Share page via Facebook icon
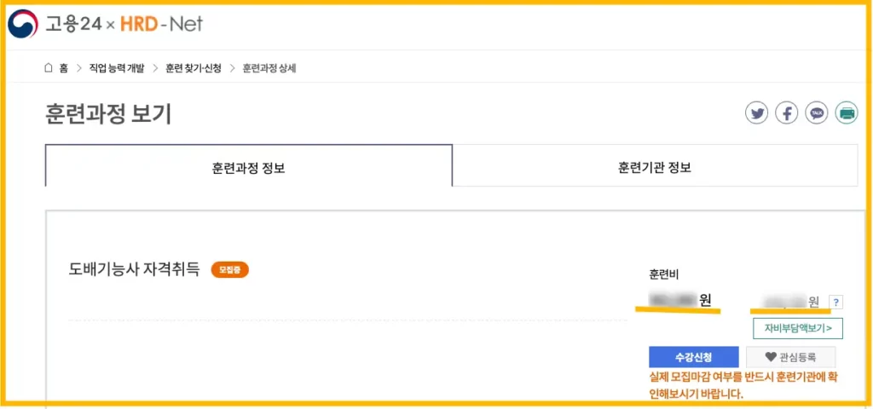 pos(787,113)
